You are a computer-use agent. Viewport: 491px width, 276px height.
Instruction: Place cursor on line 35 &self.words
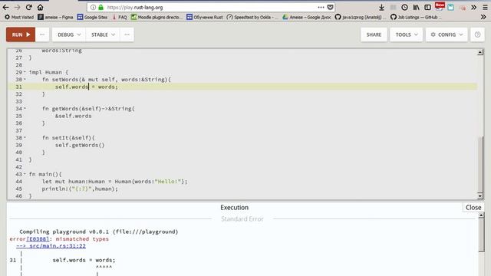pos(74,116)
